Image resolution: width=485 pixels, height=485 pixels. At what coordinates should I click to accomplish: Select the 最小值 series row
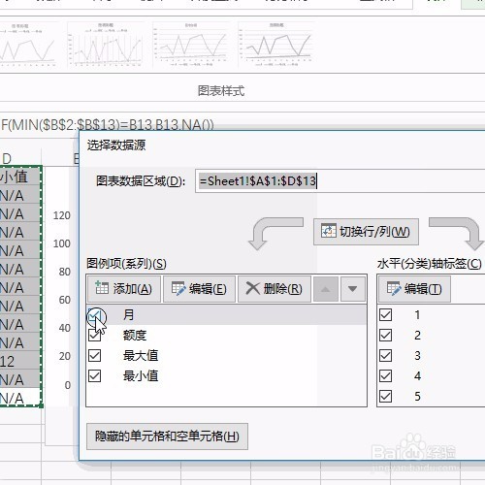point(226,376)
